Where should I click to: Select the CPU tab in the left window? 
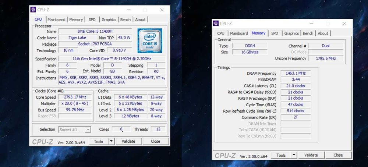(38, 19)
